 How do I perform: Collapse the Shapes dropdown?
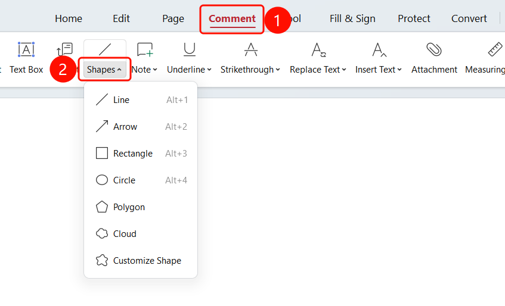click(119, 70)
